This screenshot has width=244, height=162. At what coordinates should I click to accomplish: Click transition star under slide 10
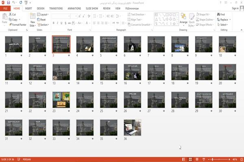click(235, 55)
